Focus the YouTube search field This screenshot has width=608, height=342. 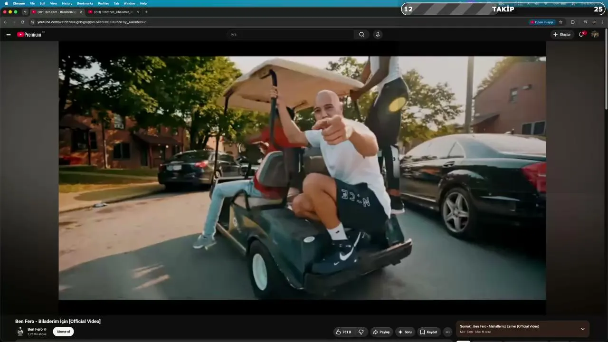click(x=290, y=35)
